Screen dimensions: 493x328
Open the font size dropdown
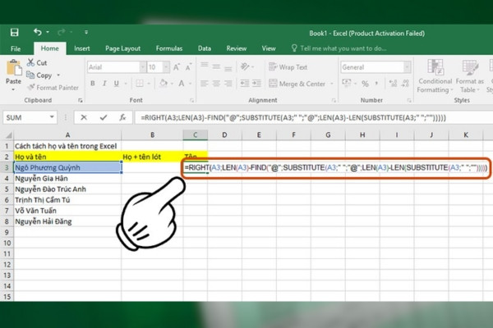166,67
